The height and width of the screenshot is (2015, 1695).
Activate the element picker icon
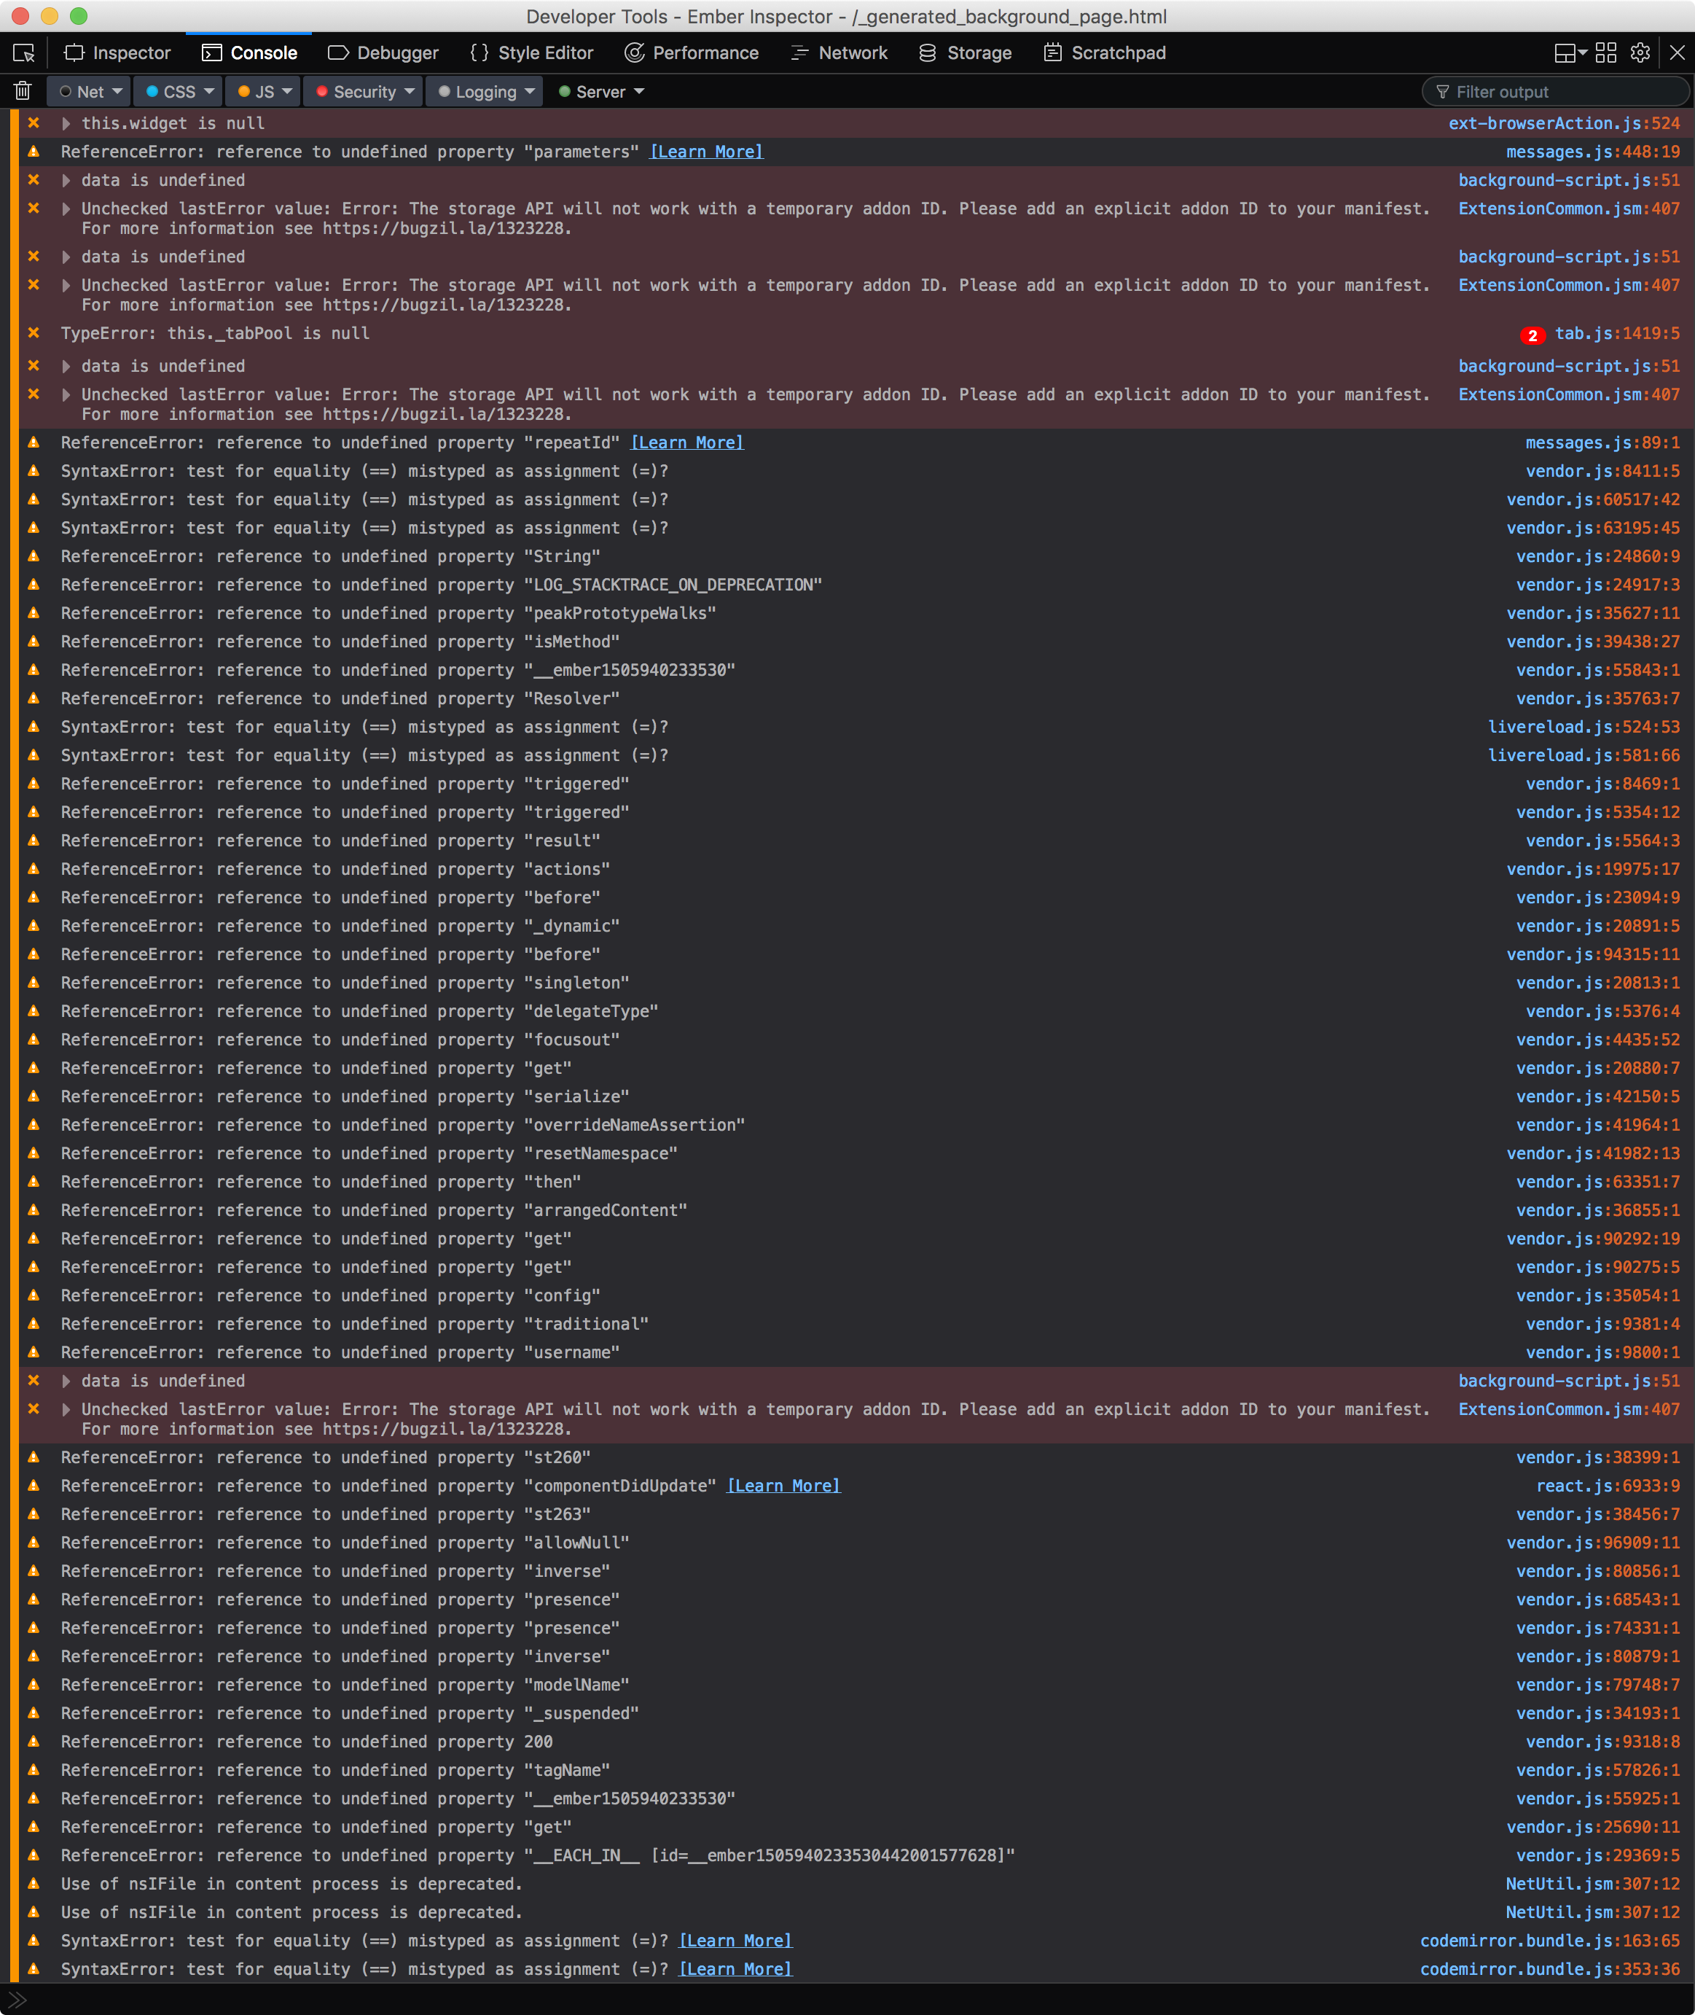[x=24, y=53]
